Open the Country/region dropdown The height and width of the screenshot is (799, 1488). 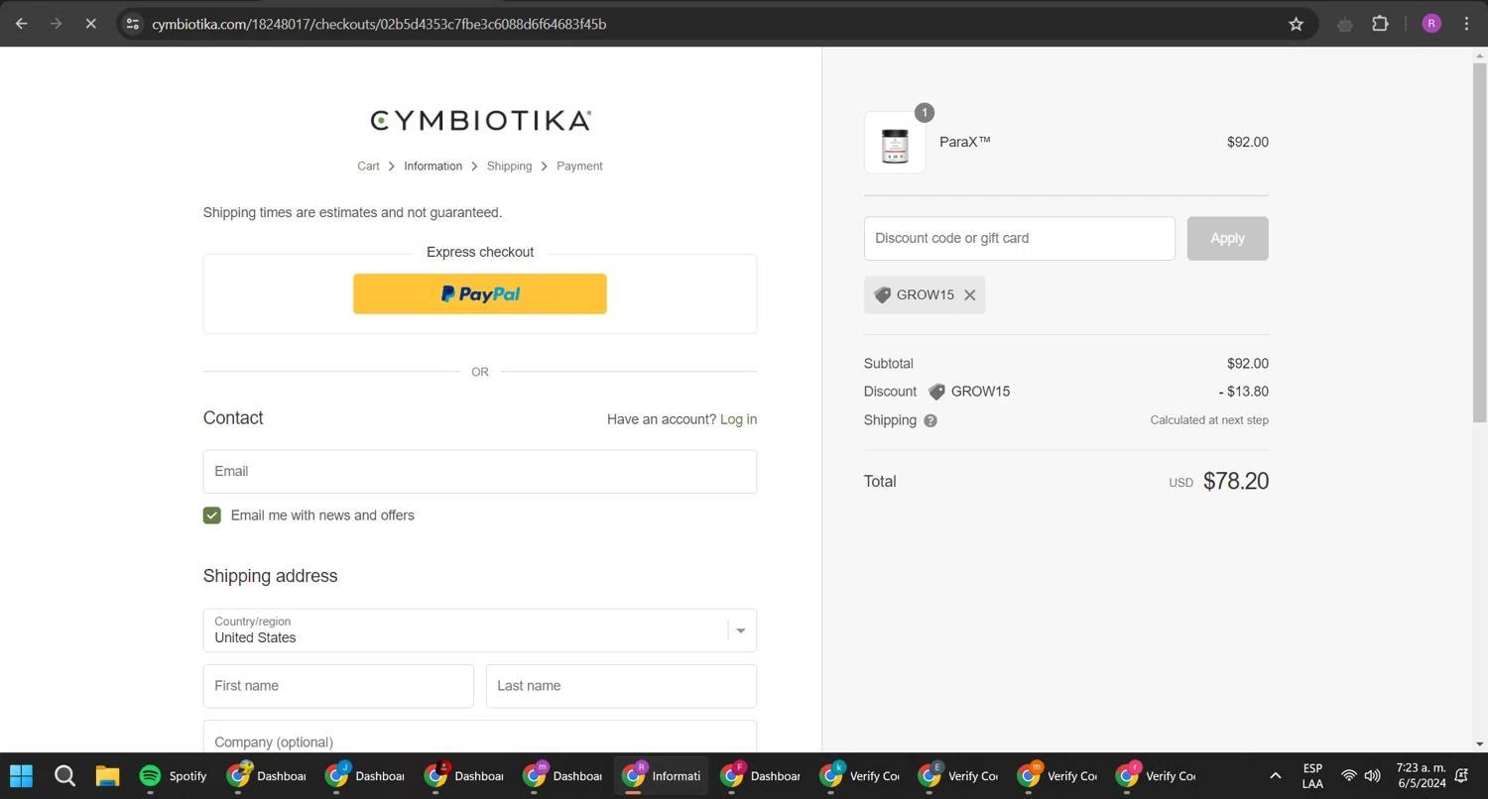pyautogui.click(x=480, y=630)
